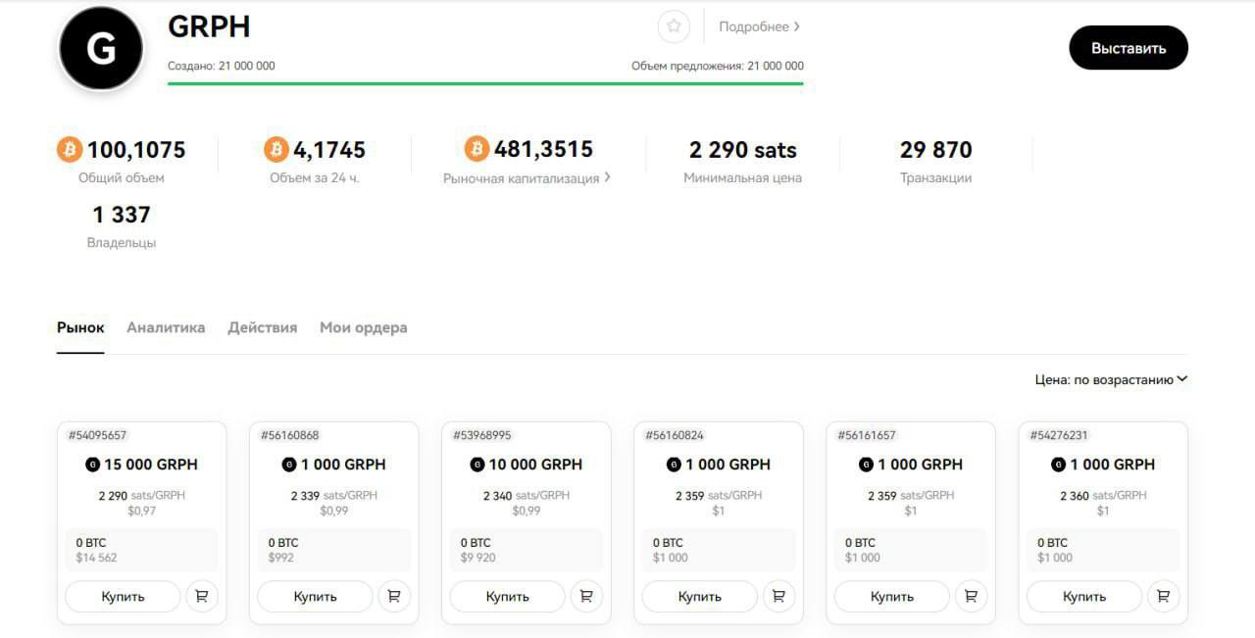Expand the Рыночная капитализация chevron
Image resolution: width=1255 pixels, height=638 pixels.
click(607, 177)
